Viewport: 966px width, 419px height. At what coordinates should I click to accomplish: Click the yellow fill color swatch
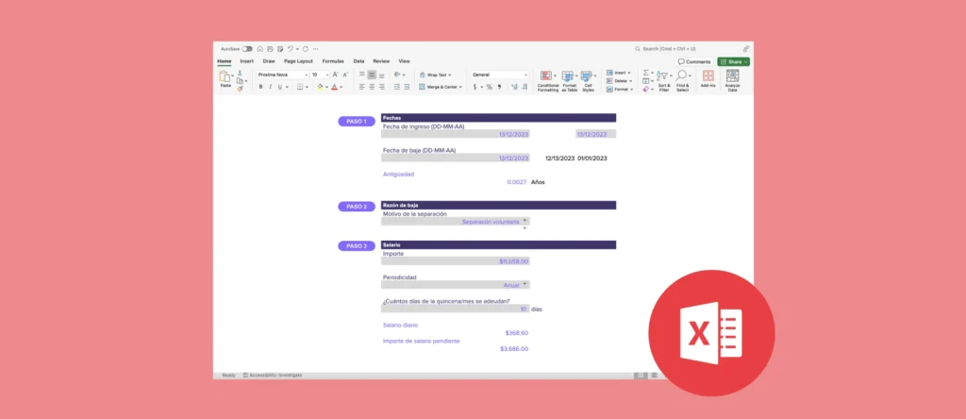[321, 87]
